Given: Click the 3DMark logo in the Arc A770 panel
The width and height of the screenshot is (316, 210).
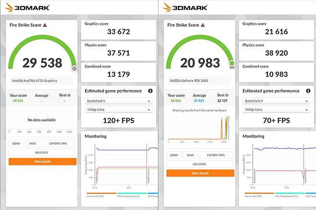Looking at the screenshot, I should coord(28,7).
